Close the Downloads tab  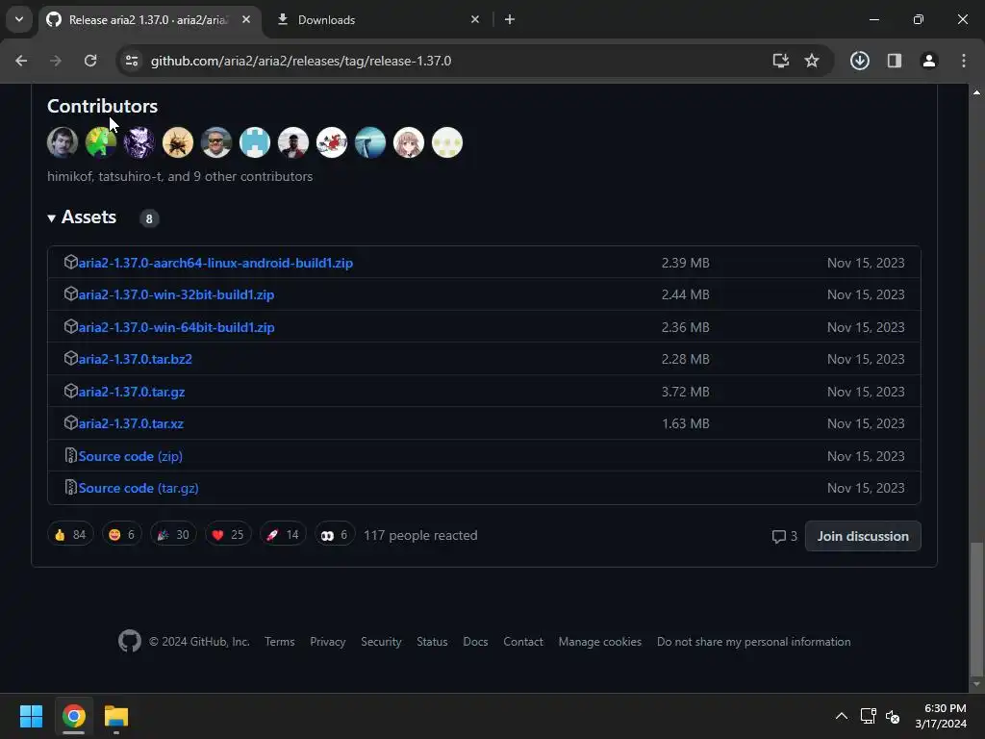point(475,19)
